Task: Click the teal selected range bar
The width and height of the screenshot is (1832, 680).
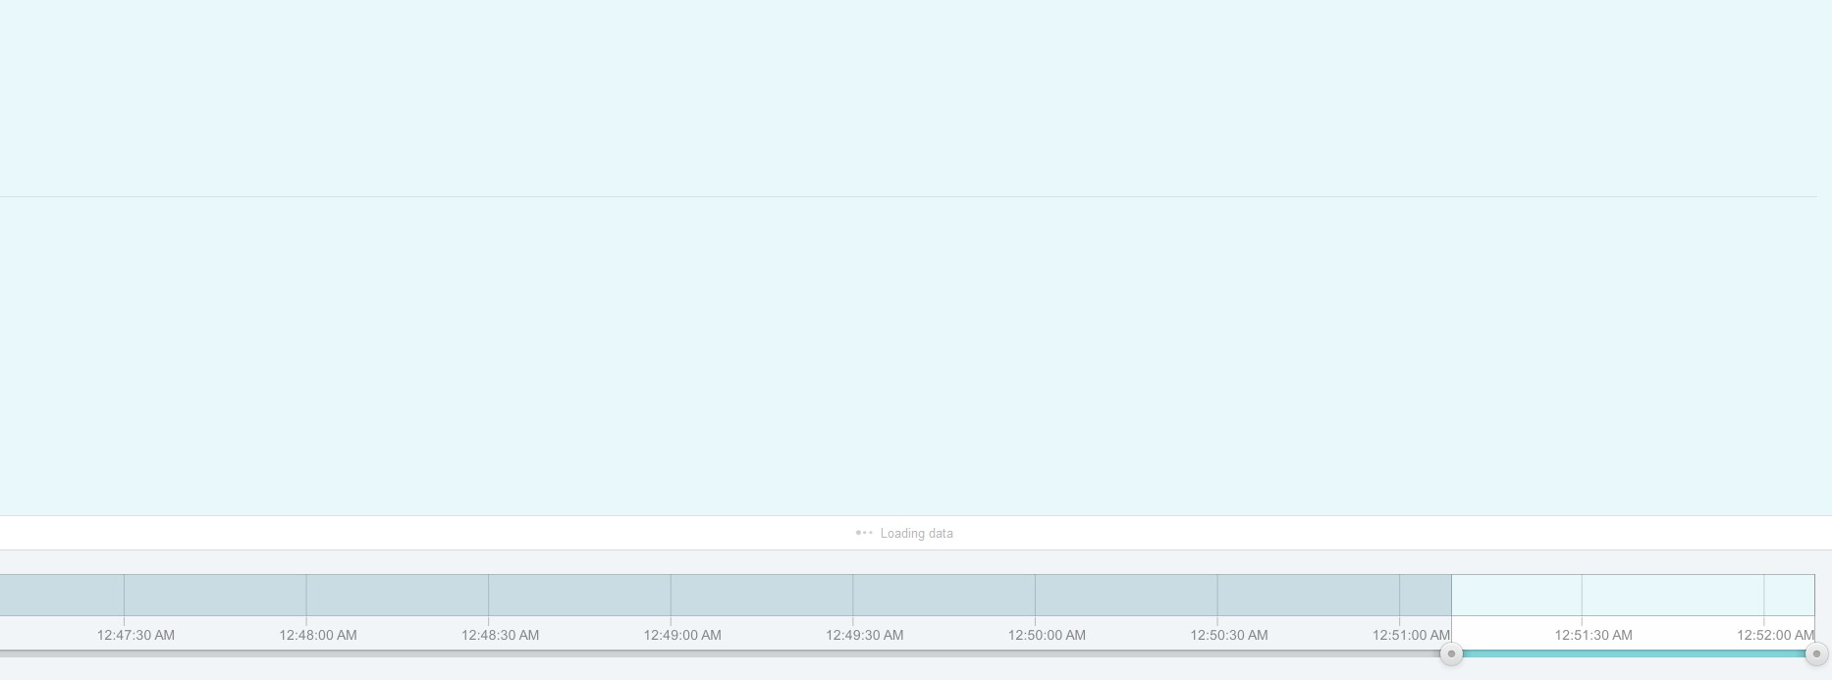Action: [x=1634, y=654]
